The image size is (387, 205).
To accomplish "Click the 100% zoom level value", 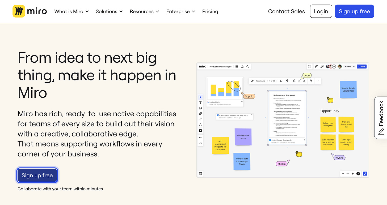I will tap(348, 174).
